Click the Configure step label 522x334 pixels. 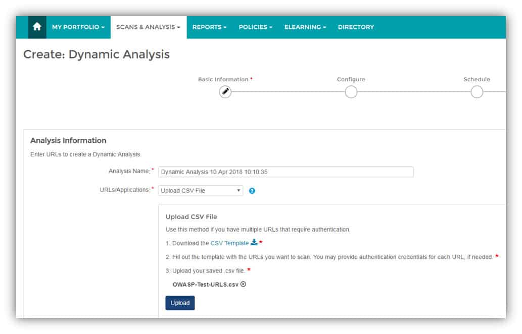[x=351, y=79]
